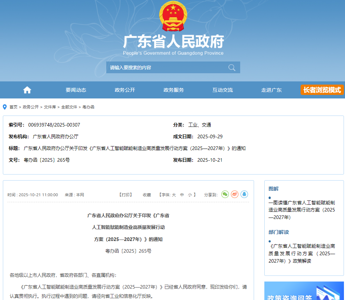The width and height of the screenshot is (345, 300).
Task: Share the article via the QQ icon
Action: click(244, 194)
